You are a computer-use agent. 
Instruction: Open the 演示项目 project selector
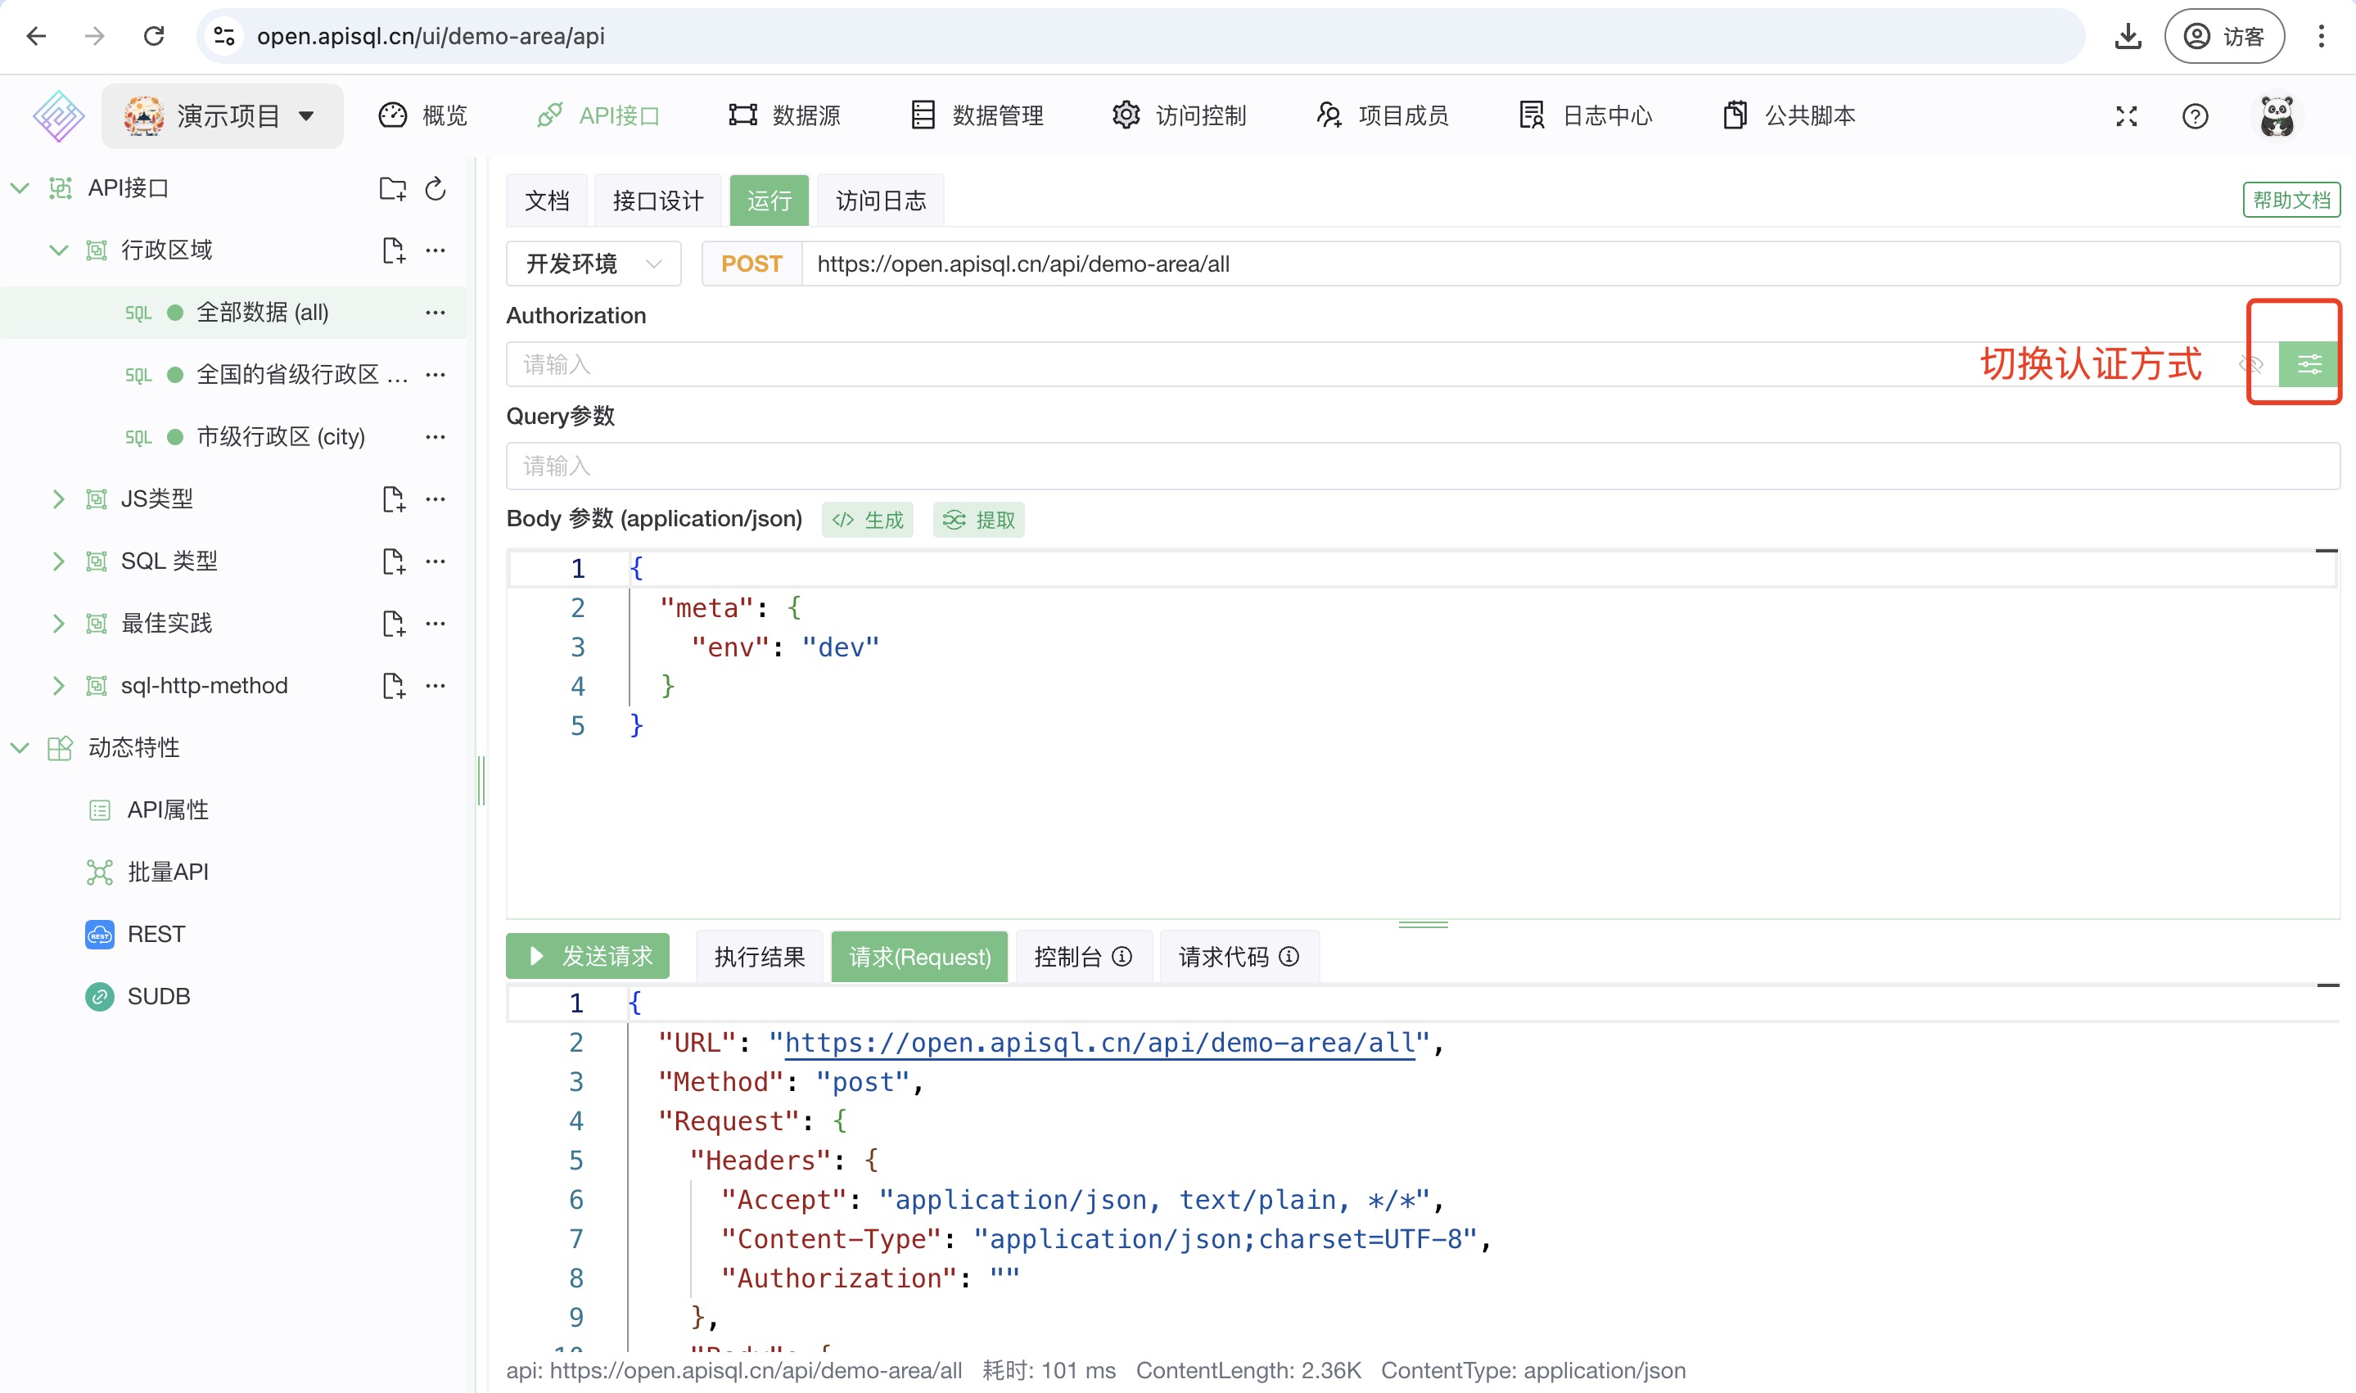pyautogui.click(x=223, y=116)
